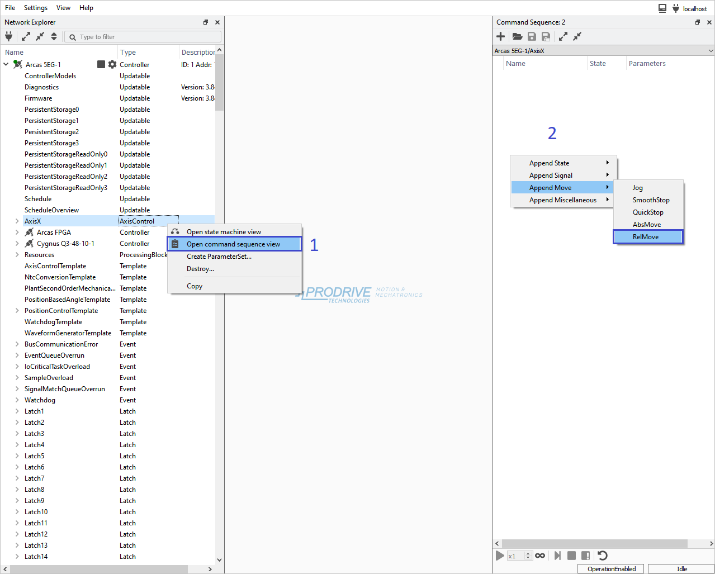Add a new command with the plus icon
Viewport: 715px width, 574px height.
[500, 36]
